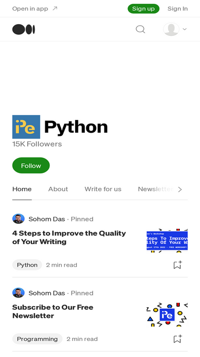This screenshot has height=357, width=200.
Task: Click the Sign In link
Action: (x=178, y=9)
